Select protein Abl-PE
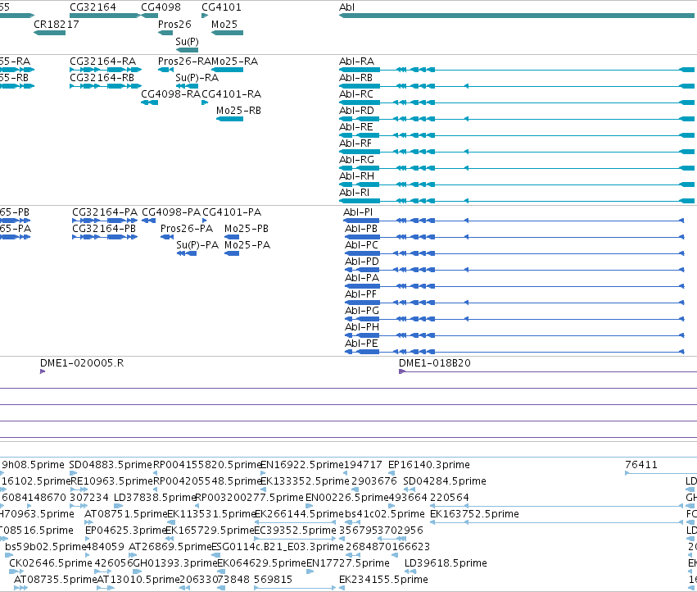697x592 pixels. point(514,352)
